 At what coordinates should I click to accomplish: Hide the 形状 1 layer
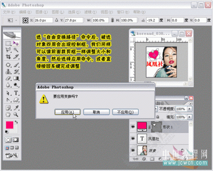(133, 127)
